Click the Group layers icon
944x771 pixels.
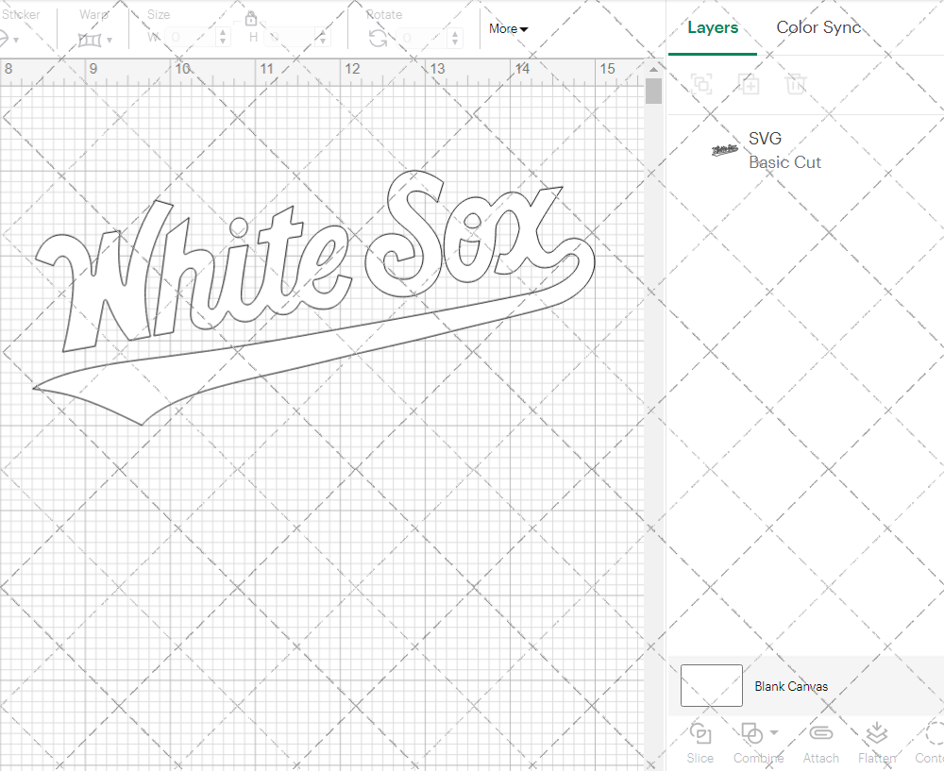(701, 84)
